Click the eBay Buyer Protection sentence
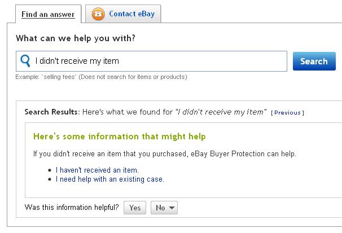342x233 pixels. coord(164,154)
